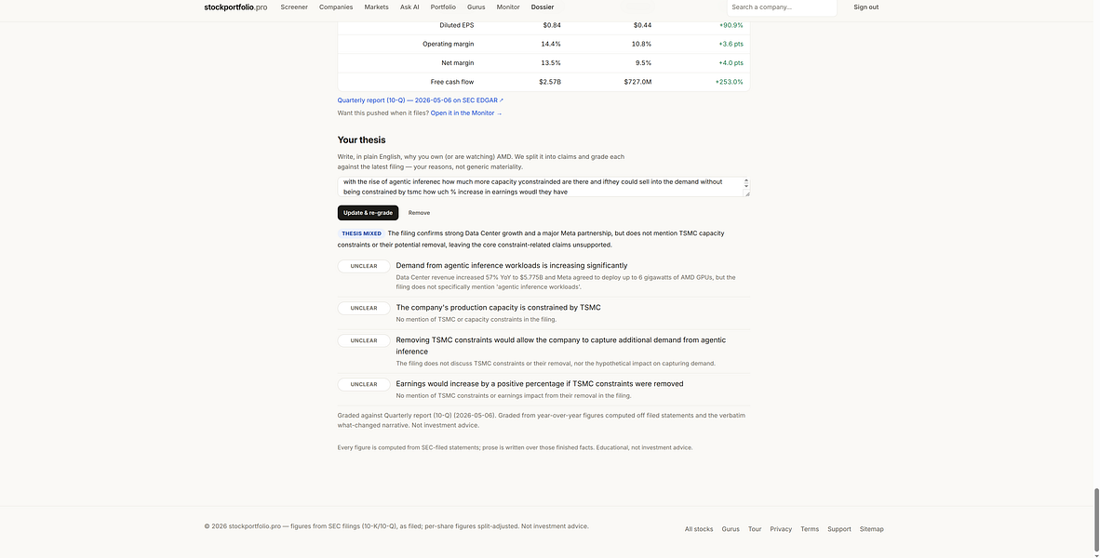
Task: Select the claim about agentic inference workloads demand
Action: pos(512,266)
